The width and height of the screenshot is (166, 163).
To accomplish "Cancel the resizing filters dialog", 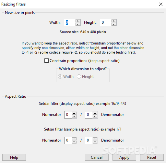I will (x=97, y=157).
